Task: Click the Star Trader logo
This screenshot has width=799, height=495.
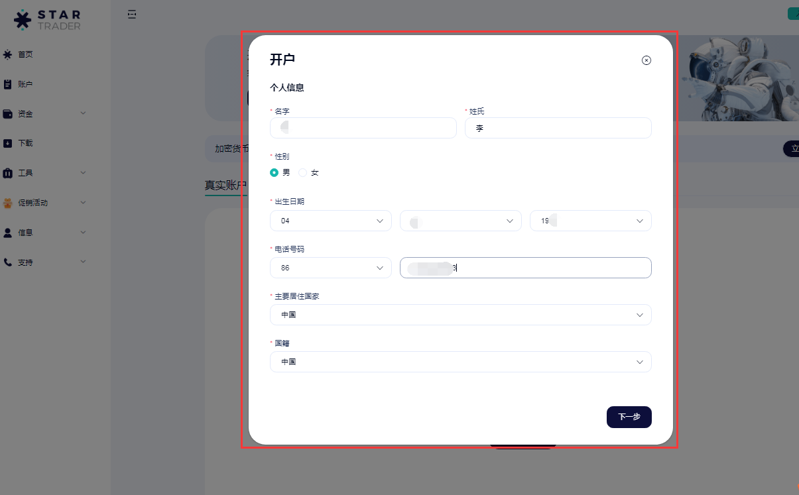Action: click(47, 19)
